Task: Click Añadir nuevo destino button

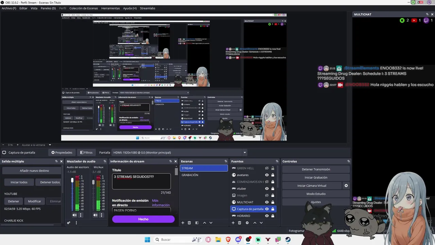Action: (32, 170)
